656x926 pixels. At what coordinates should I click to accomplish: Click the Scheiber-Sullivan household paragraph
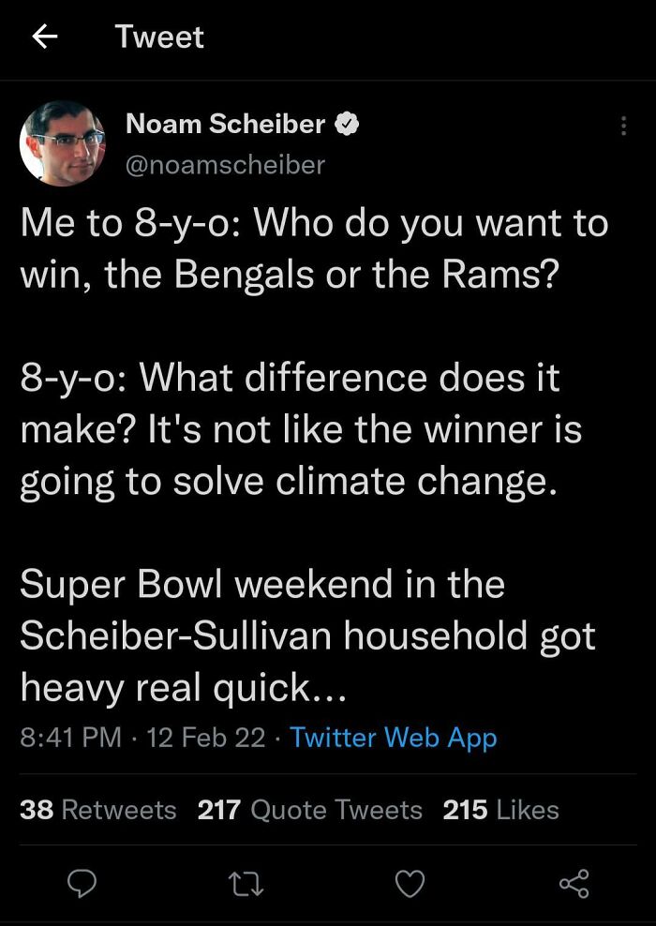click(307, 636)
